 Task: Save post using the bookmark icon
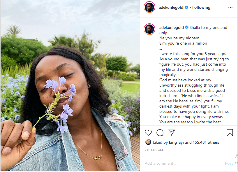click(x=230, y=133)
